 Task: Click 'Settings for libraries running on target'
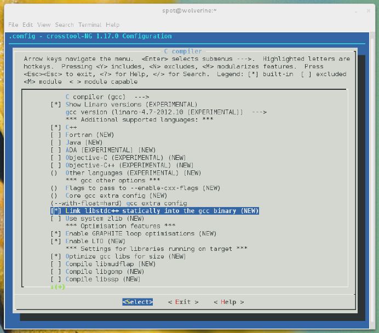157,249
